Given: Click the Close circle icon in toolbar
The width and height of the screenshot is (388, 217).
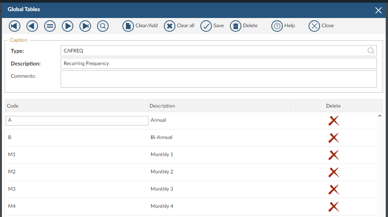Looking at the screenshot, I should click(314, 26).
